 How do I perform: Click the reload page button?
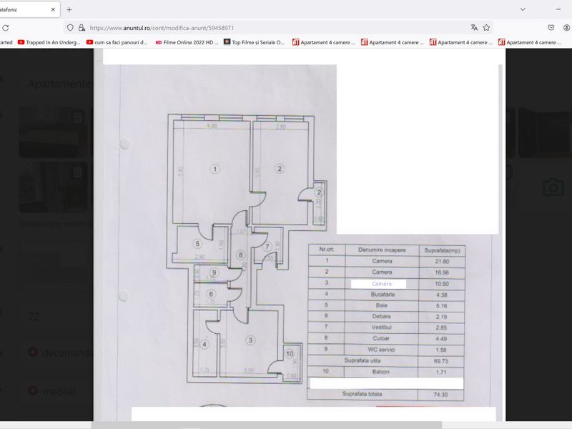click(x=6, y=27)
